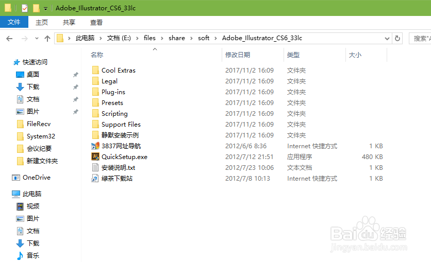The width and height of the screenshot is (431, 262).
Task: Expand chevron after 文档 (E:) in address bar
Action: click(137, 39)
